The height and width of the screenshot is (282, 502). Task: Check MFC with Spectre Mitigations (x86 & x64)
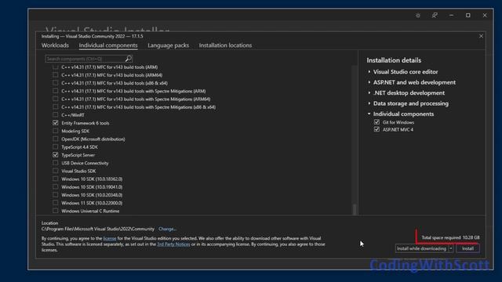tap(56, 107)
